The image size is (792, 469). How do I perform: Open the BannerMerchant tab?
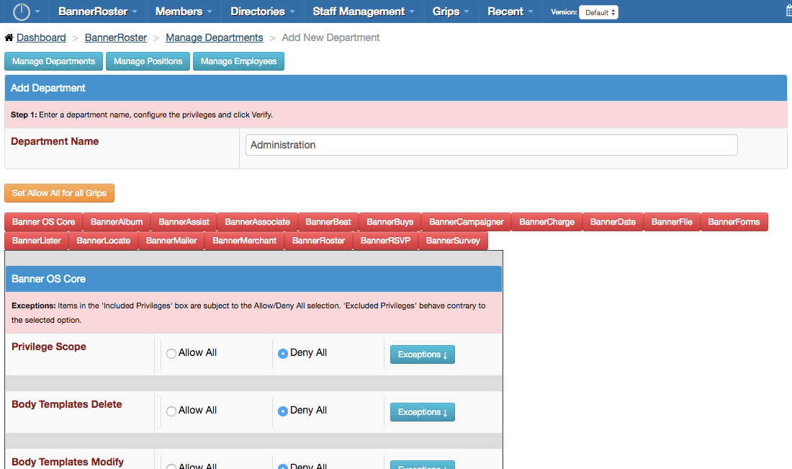tap(245, 241)
